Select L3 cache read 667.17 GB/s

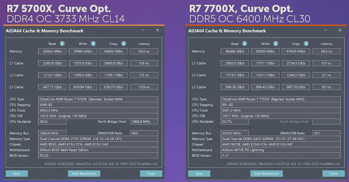(x=52, y=87)
